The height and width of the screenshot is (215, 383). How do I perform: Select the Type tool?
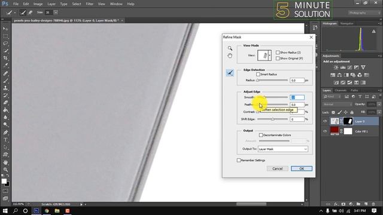(5, 140)
